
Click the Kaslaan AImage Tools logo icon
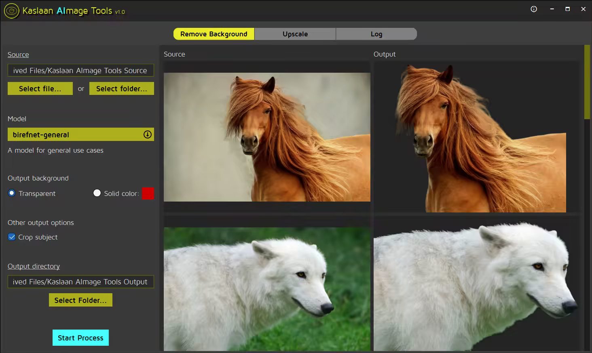coord(11,11)
